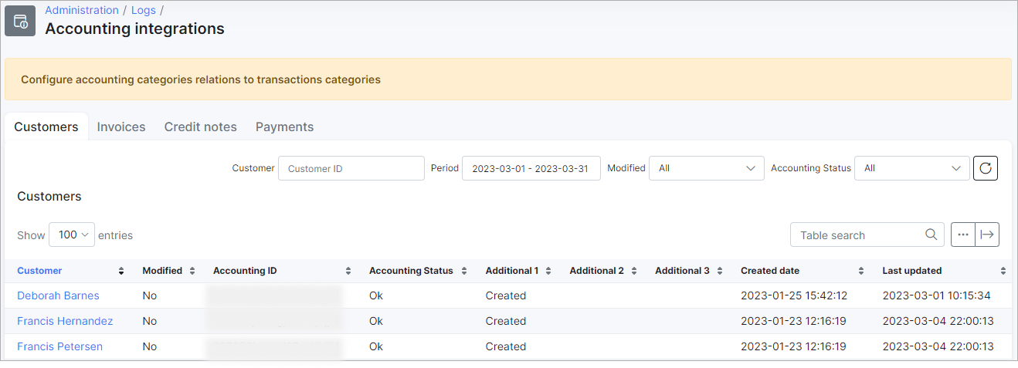Open Deborah Barnes customer link
The image size is (1018, 368).
(58, 295)
